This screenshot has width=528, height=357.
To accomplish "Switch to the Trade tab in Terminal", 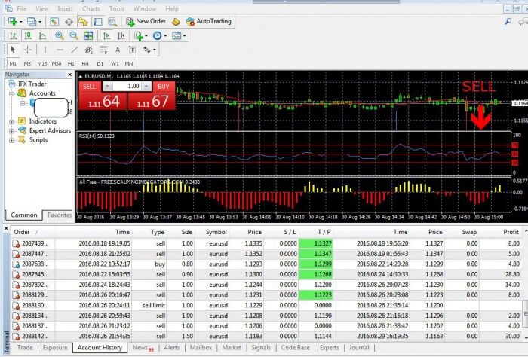I will [25, 348].
